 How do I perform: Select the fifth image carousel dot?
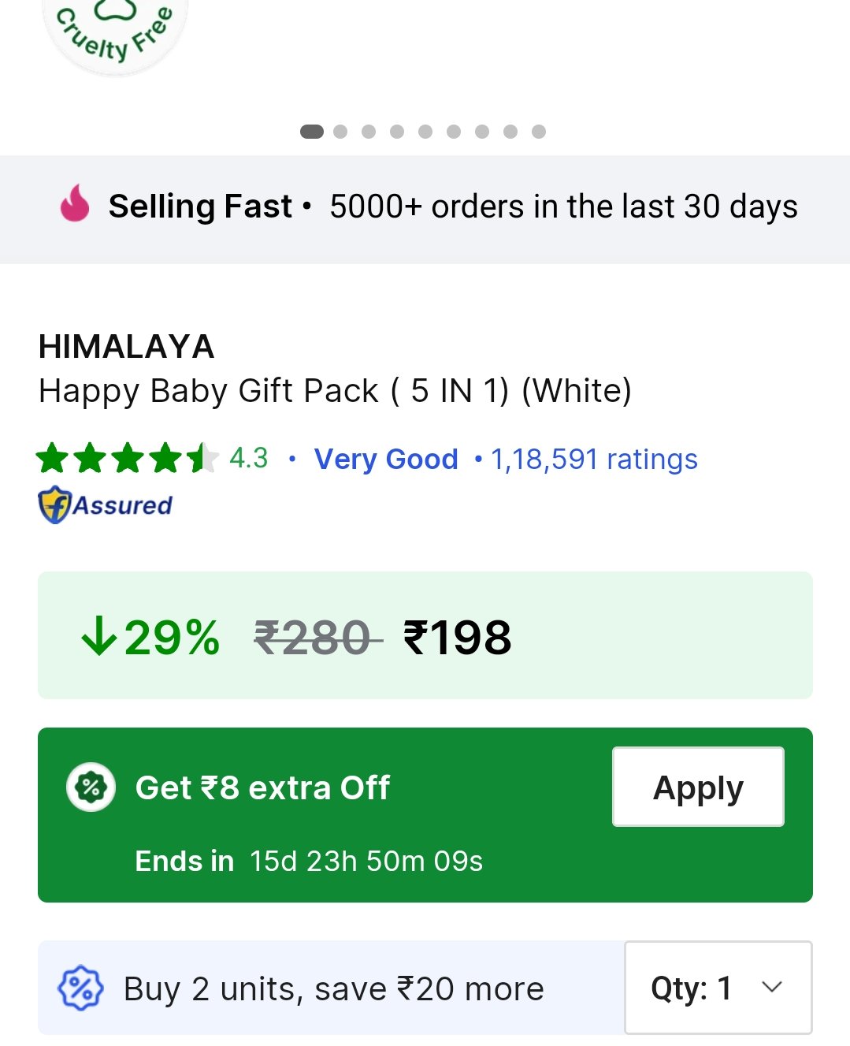425,132
